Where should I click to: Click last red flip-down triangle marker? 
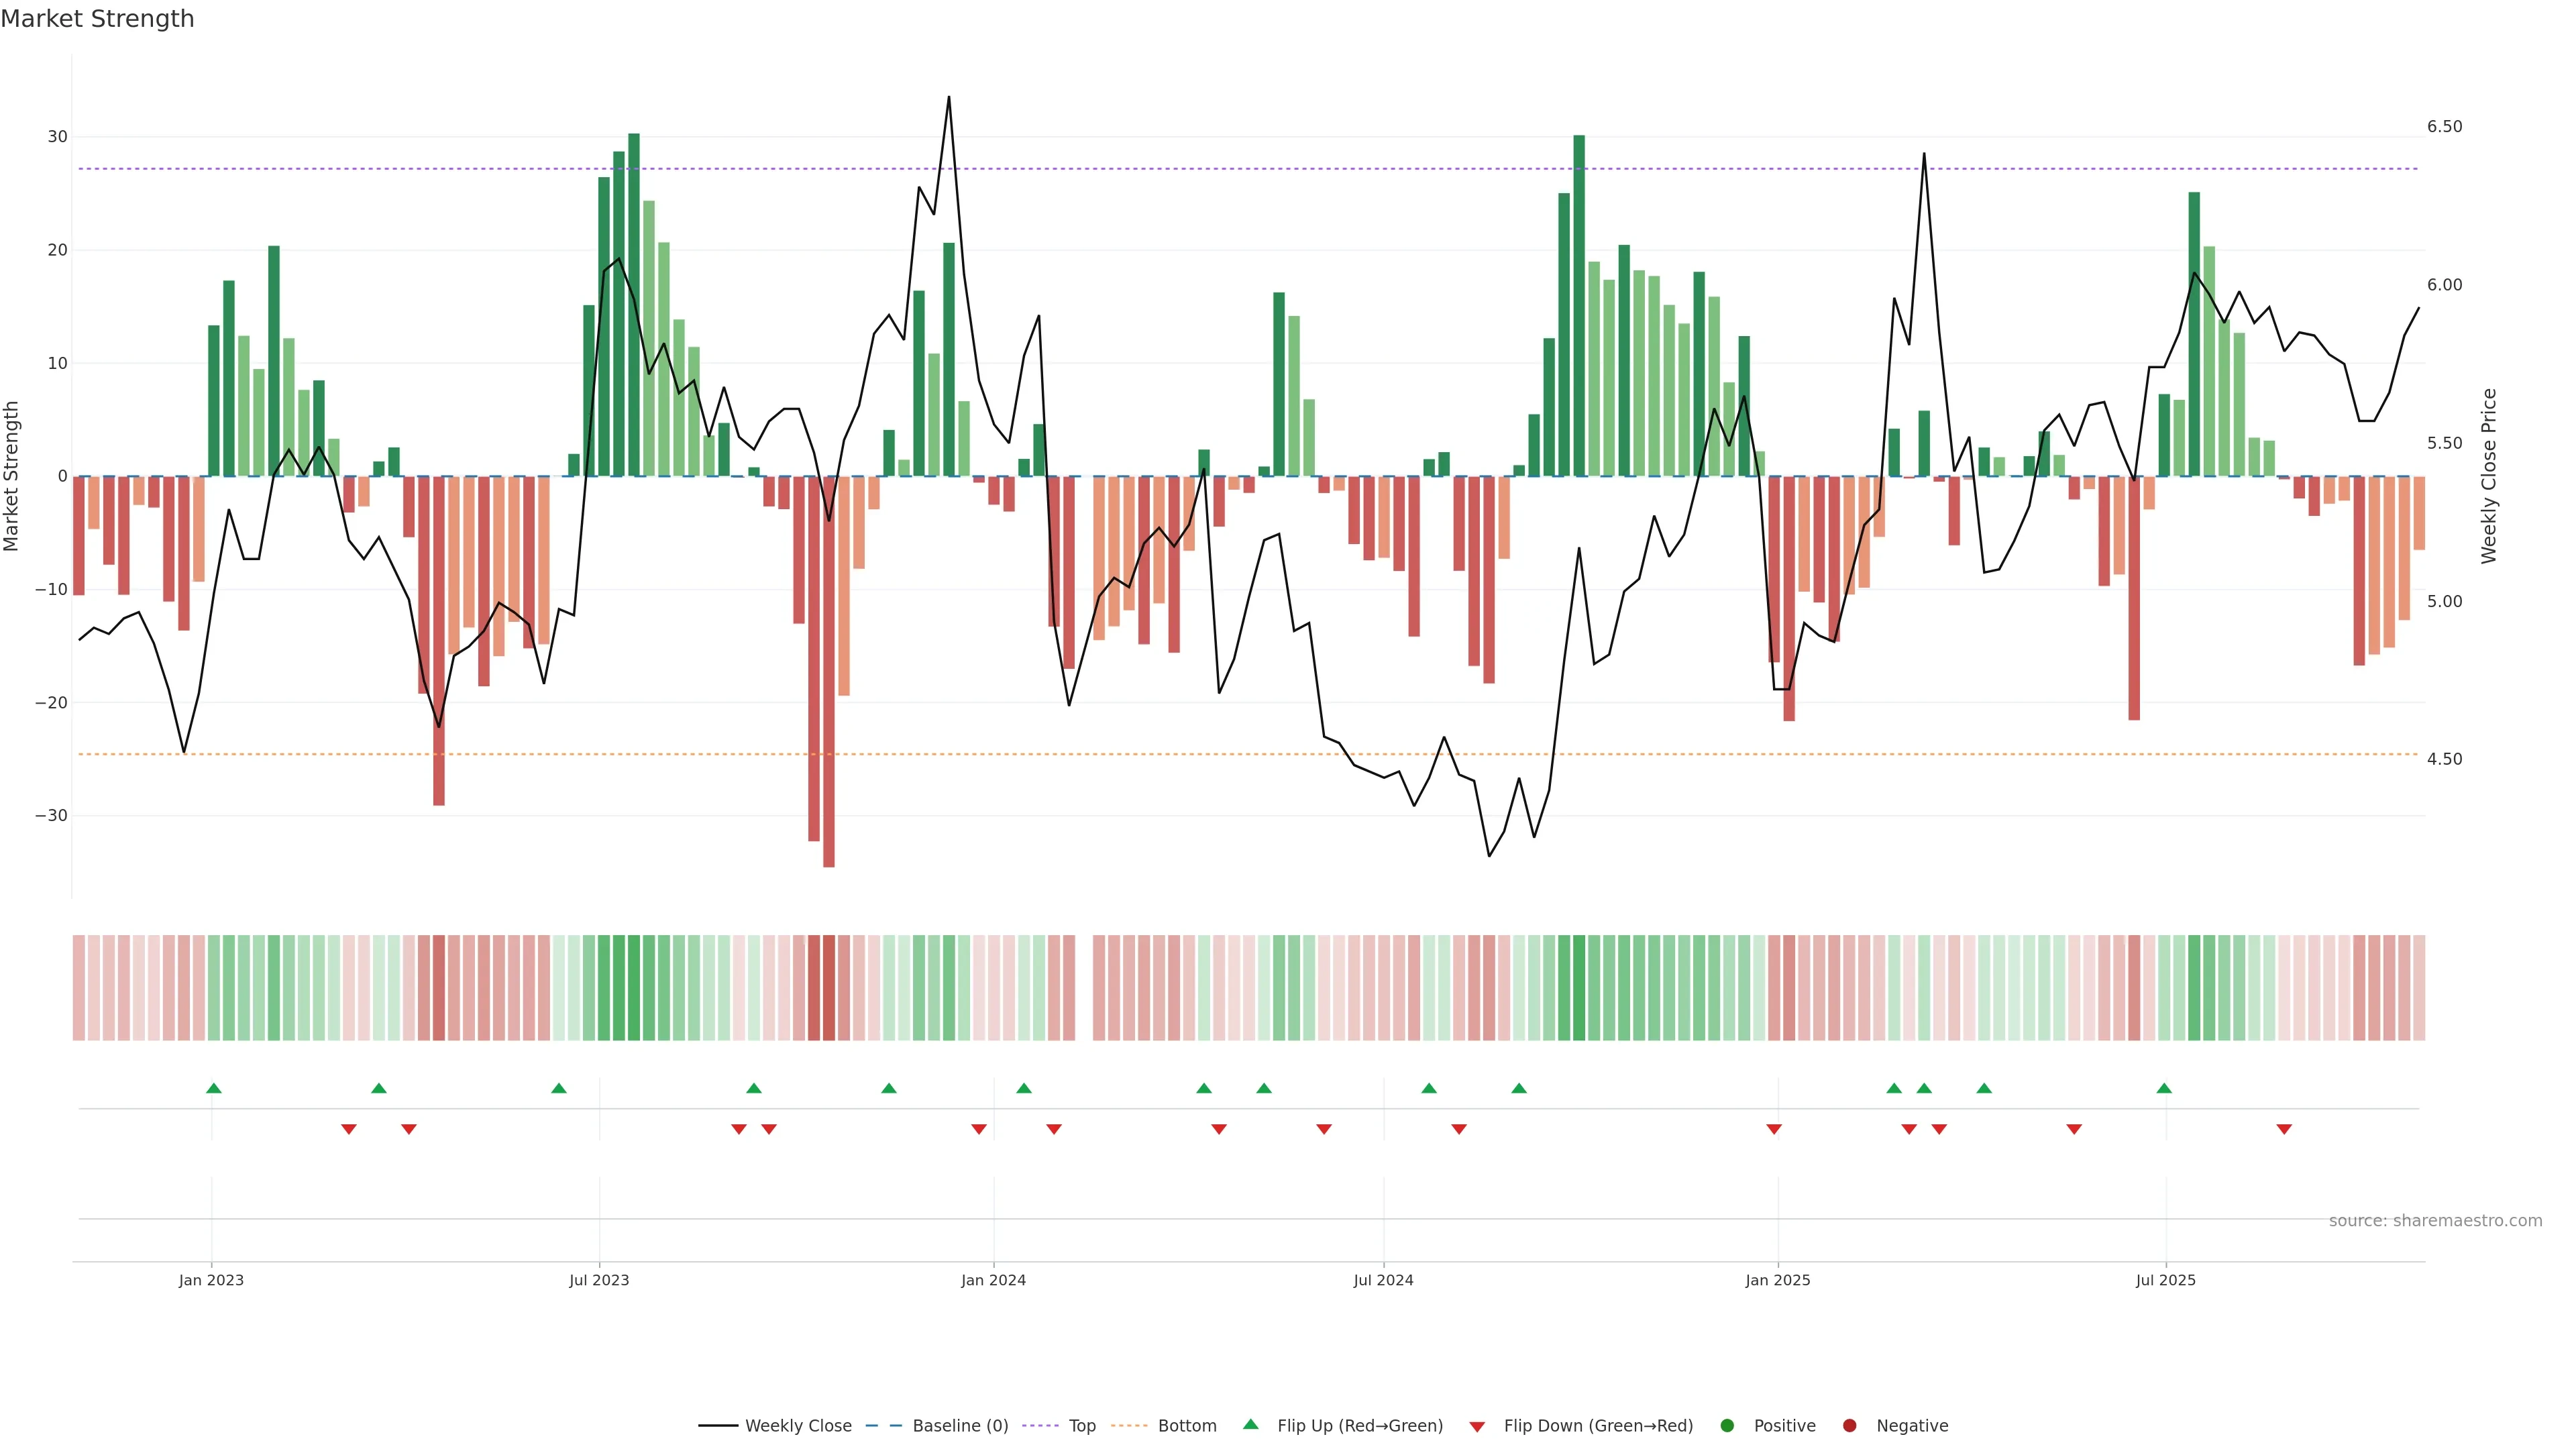[2284, 1129]
